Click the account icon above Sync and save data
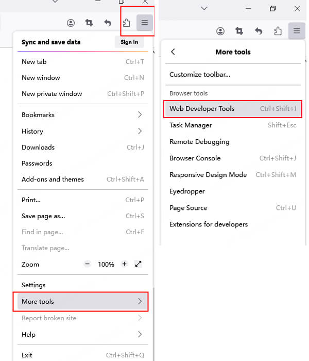This screenshot has height=361, width=309. 71,23
